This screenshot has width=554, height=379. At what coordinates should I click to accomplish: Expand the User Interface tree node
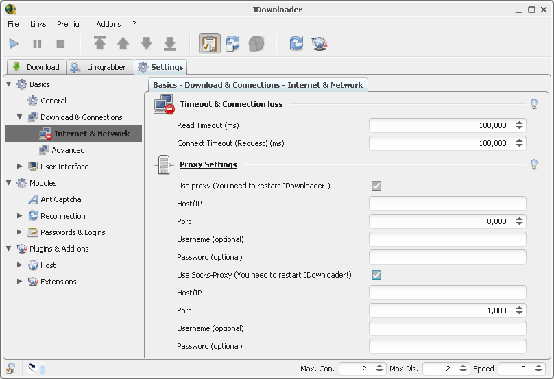pyautogui.click(x=20, y=166)
